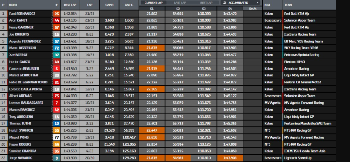The image size is (350, 162).
Task: Click Xavi VIERGE's number 97 badge
Action: point(57,55)
